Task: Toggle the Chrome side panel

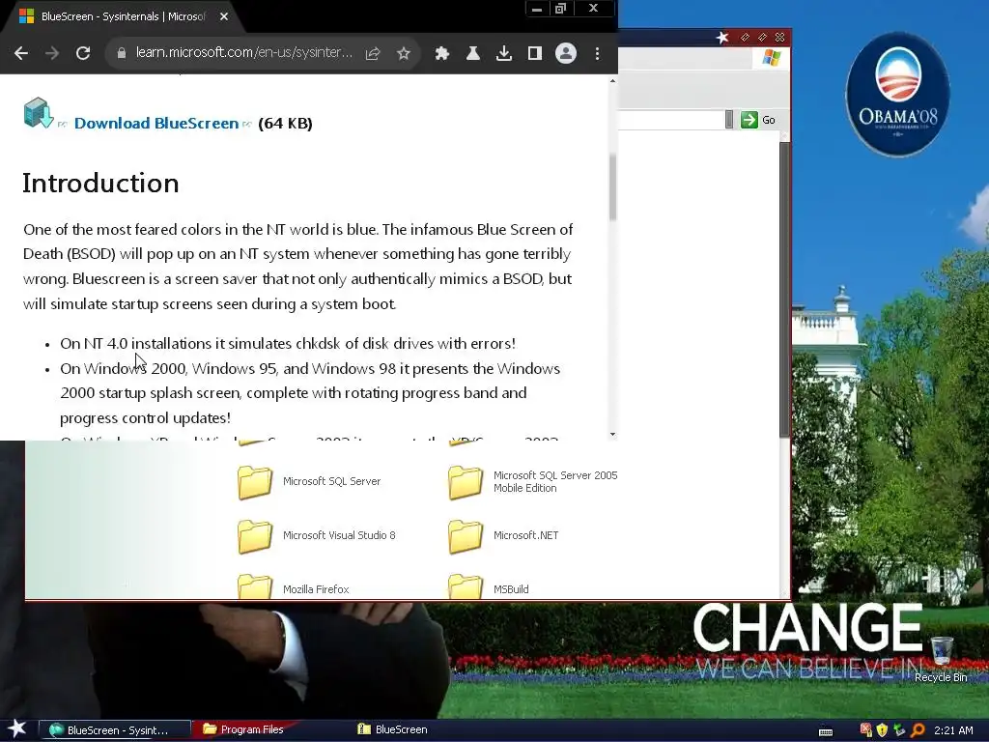Action: [x=535, y=54]
